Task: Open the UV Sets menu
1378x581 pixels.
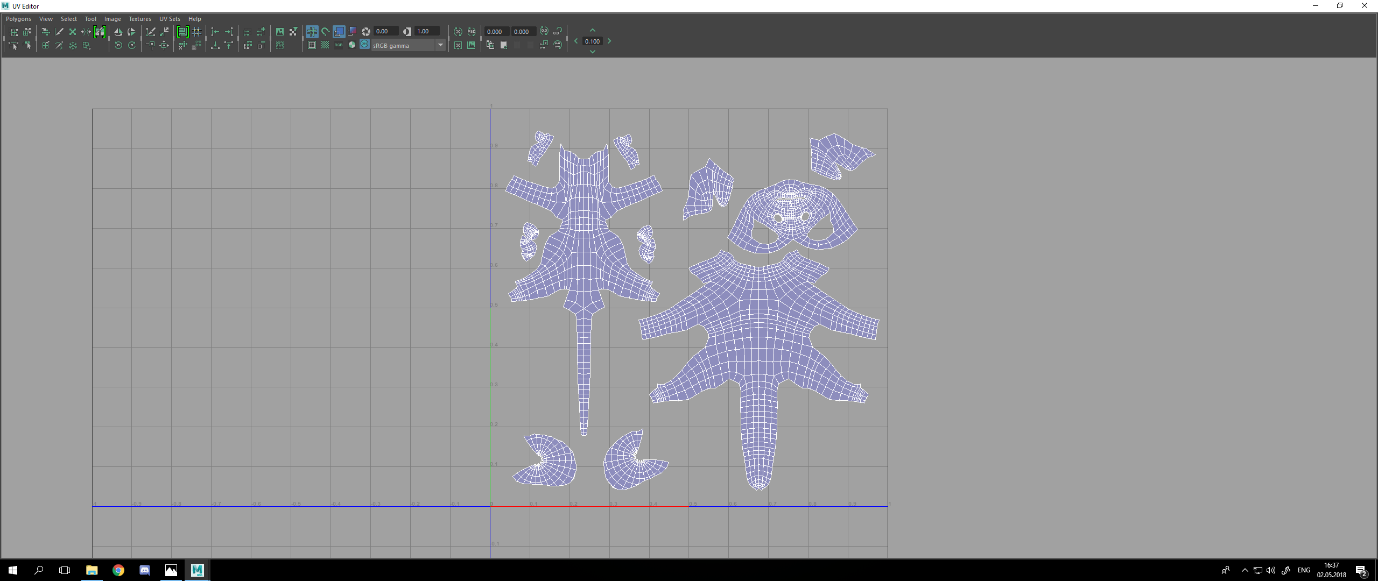Action: [x=170, y=19]
